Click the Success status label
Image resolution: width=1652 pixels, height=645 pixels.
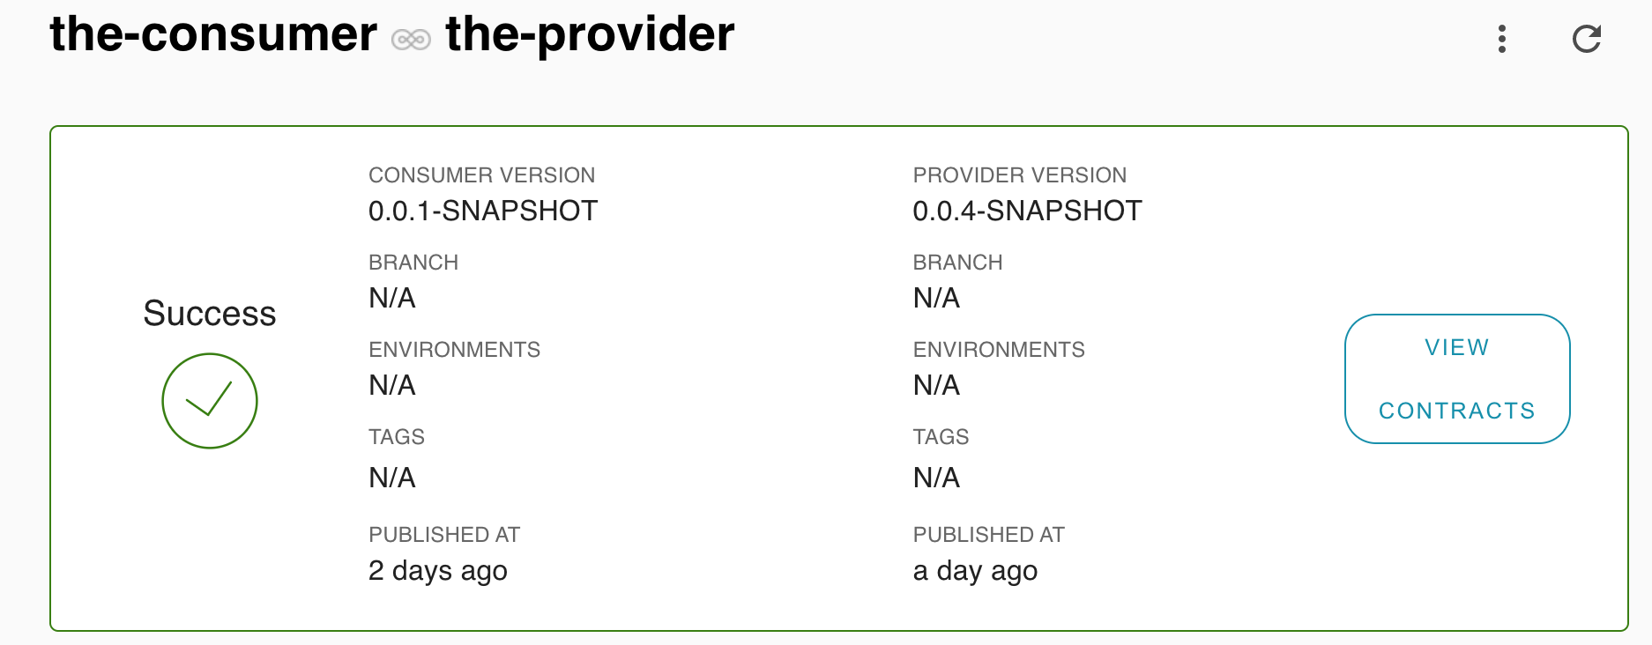[x=210, y=314]
